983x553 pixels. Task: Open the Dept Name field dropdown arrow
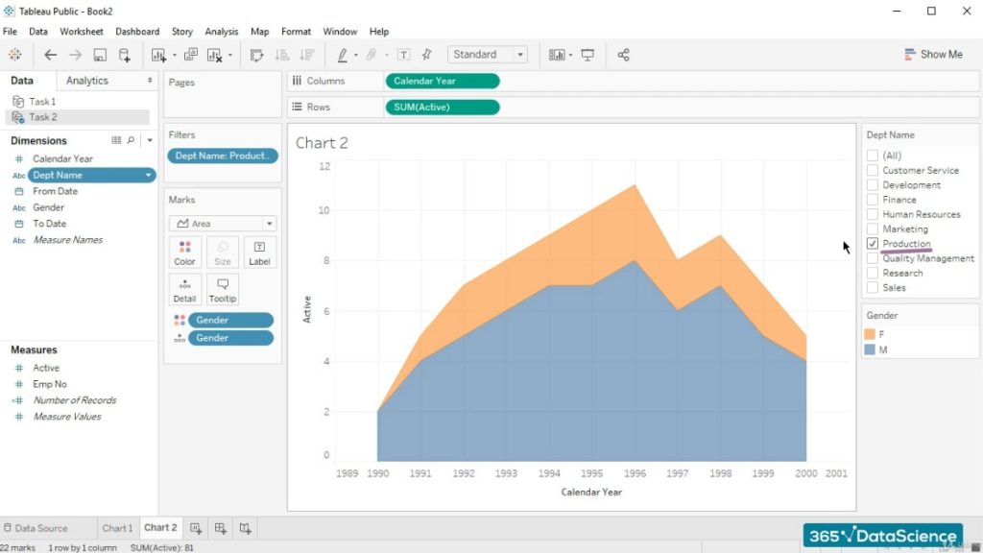point(148,176)
